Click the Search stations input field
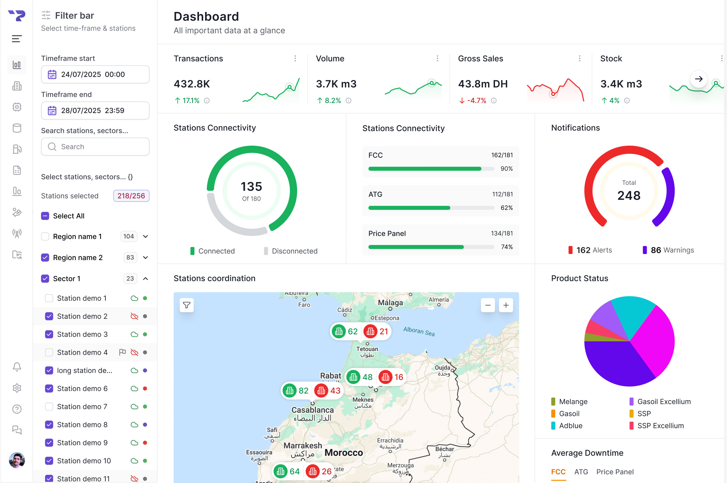This screenshot has height=483, width=727. tap(95, 146)
